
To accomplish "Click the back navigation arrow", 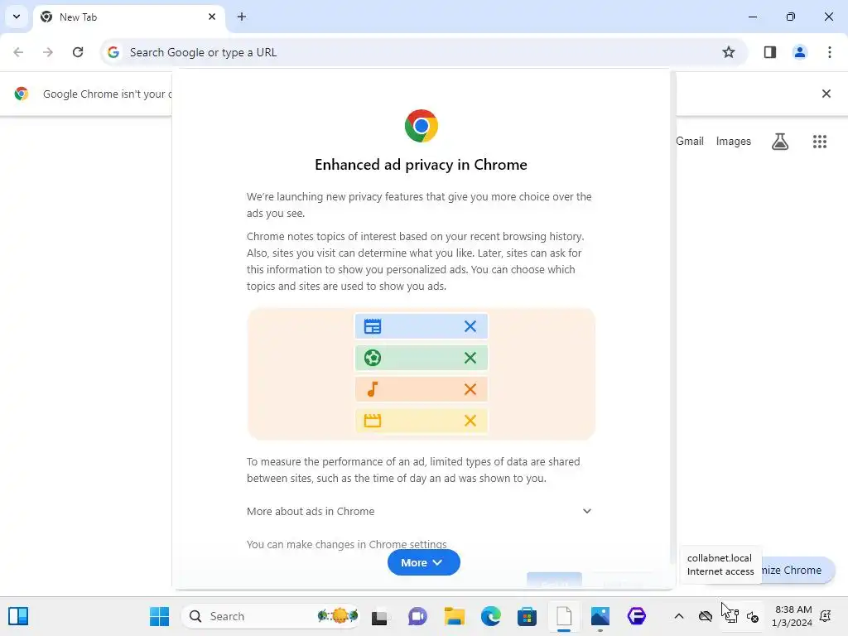I will pos(18,52).
